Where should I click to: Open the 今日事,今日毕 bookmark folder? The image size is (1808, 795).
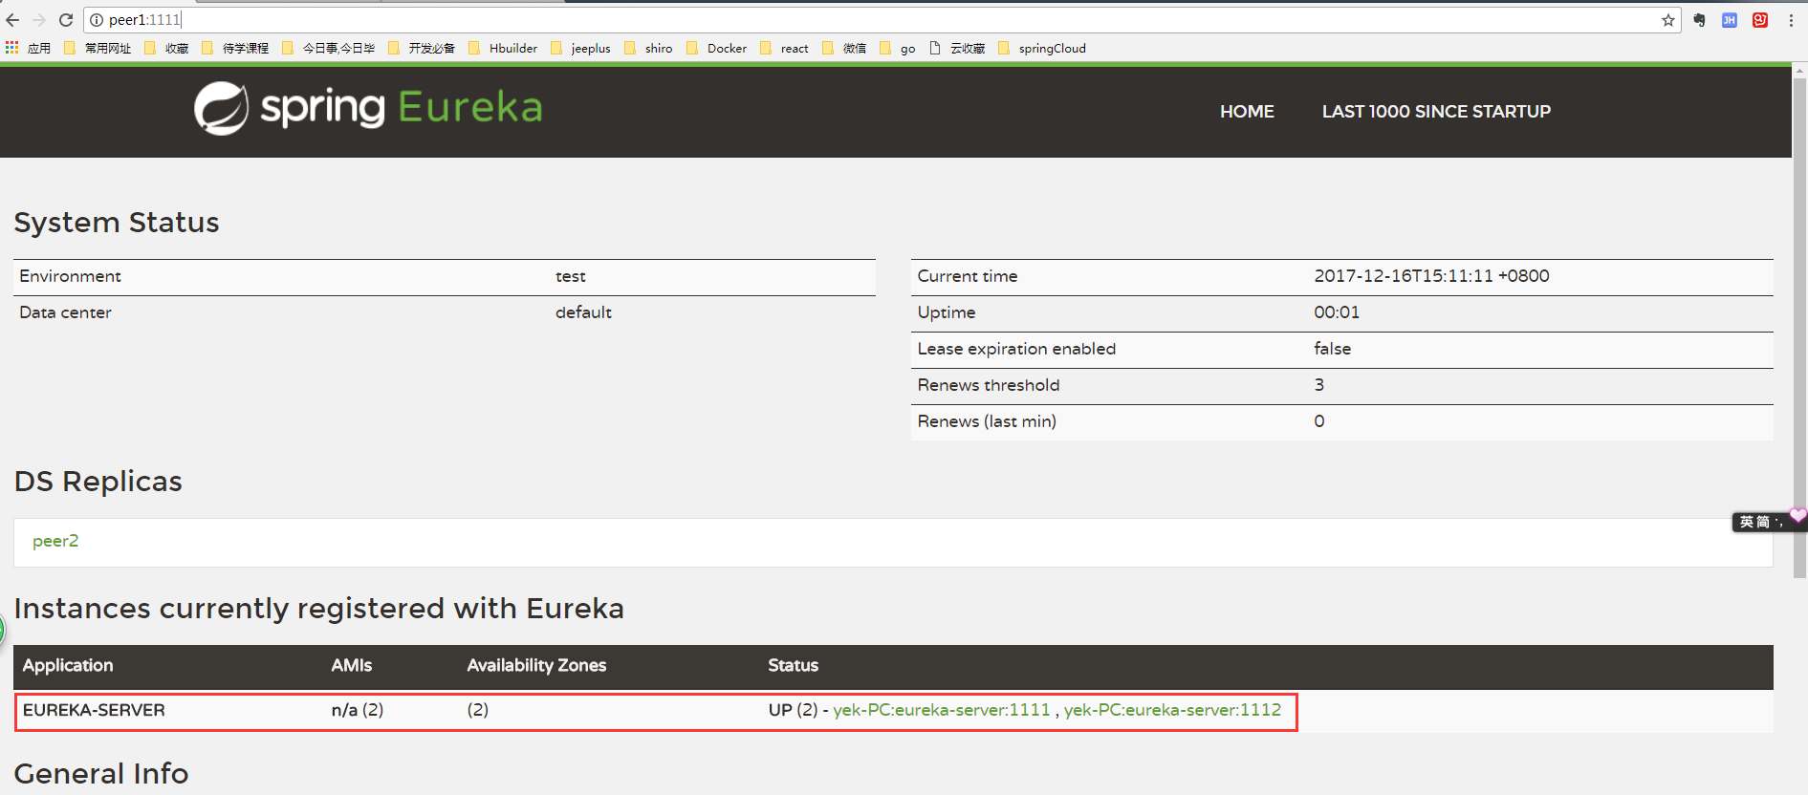[x=329, y=48]
